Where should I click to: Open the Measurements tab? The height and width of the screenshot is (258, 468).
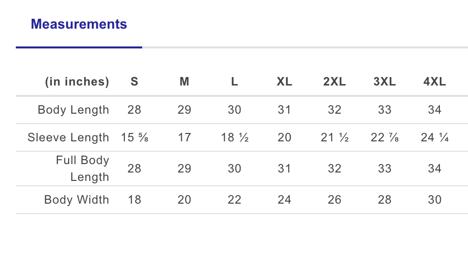(x=79, y=24)
